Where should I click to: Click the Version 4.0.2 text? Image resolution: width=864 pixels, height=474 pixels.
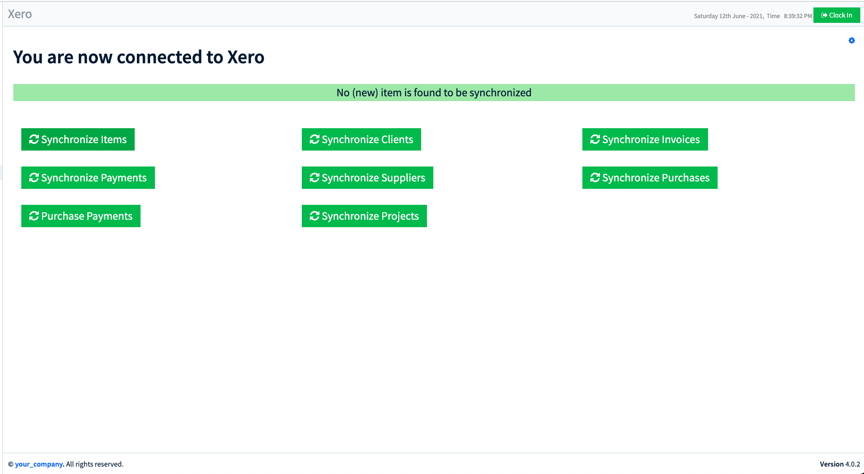pyautogui.click(x=840, y=464)
